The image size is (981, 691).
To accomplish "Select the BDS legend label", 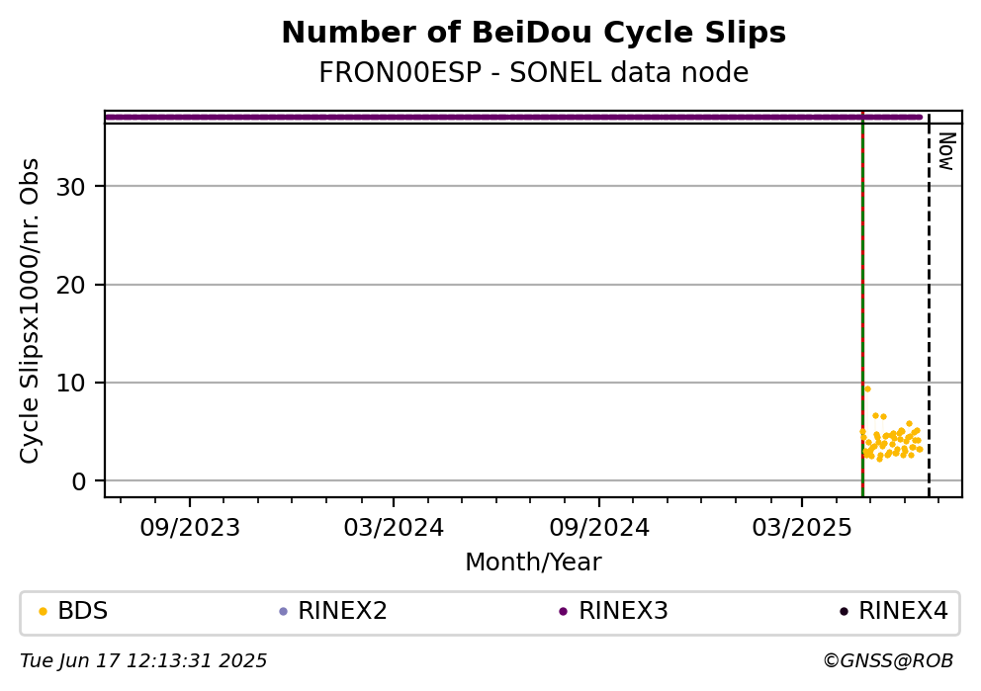I will [x=83, y=611].
